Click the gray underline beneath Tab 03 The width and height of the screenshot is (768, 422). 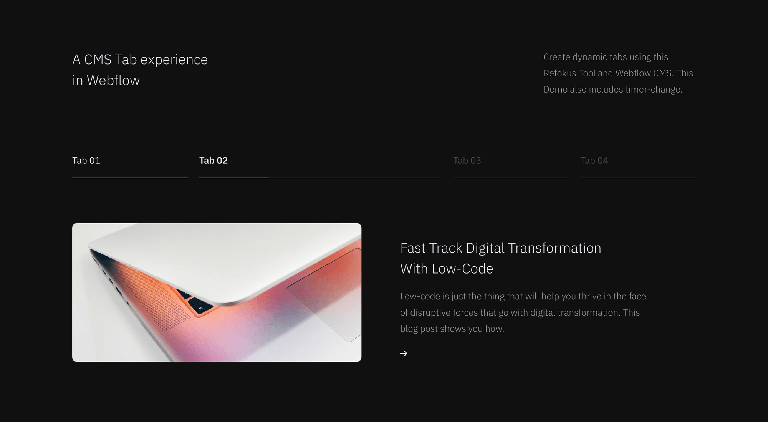coord(511,178)
